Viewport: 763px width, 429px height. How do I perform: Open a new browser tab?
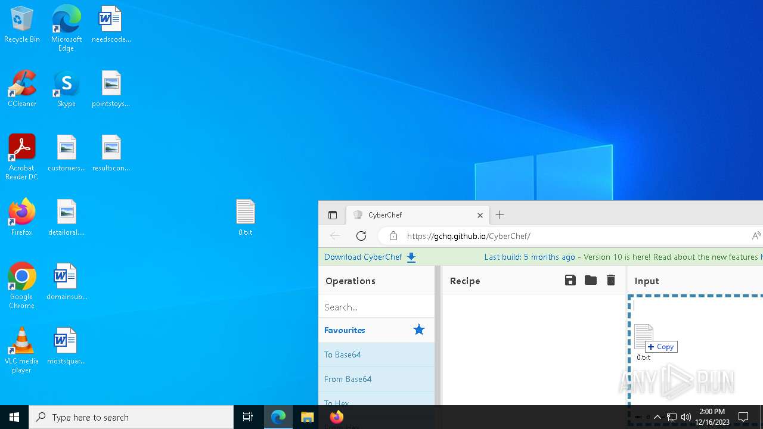(x=500, y=215)
